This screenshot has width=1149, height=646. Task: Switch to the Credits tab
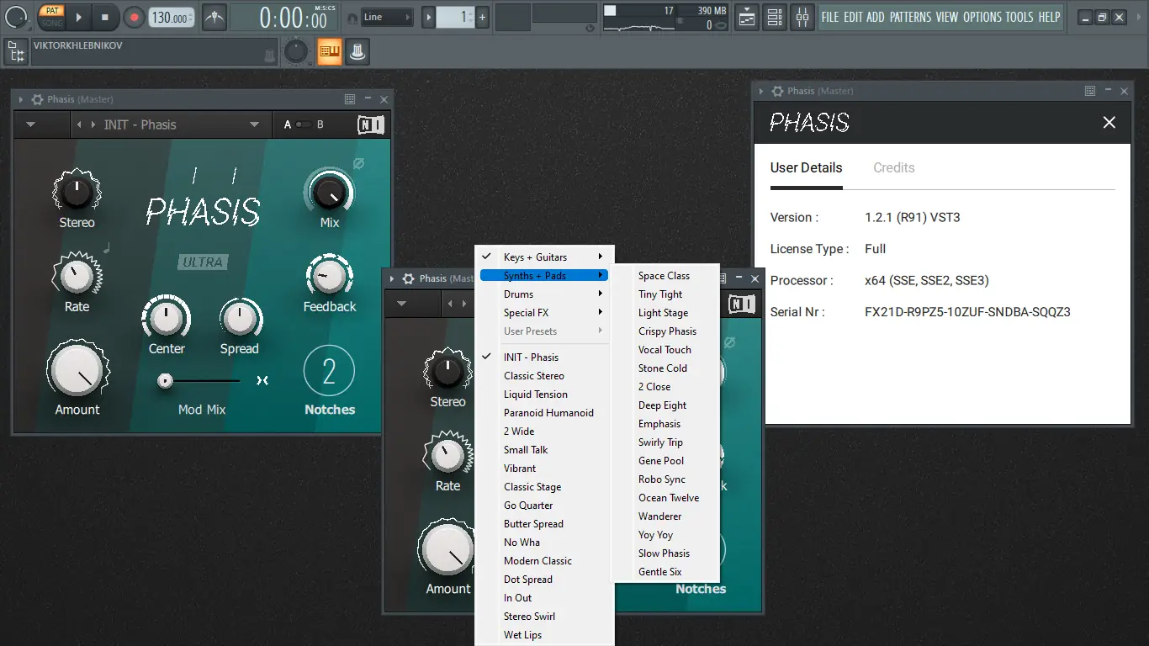pos(893,168)
